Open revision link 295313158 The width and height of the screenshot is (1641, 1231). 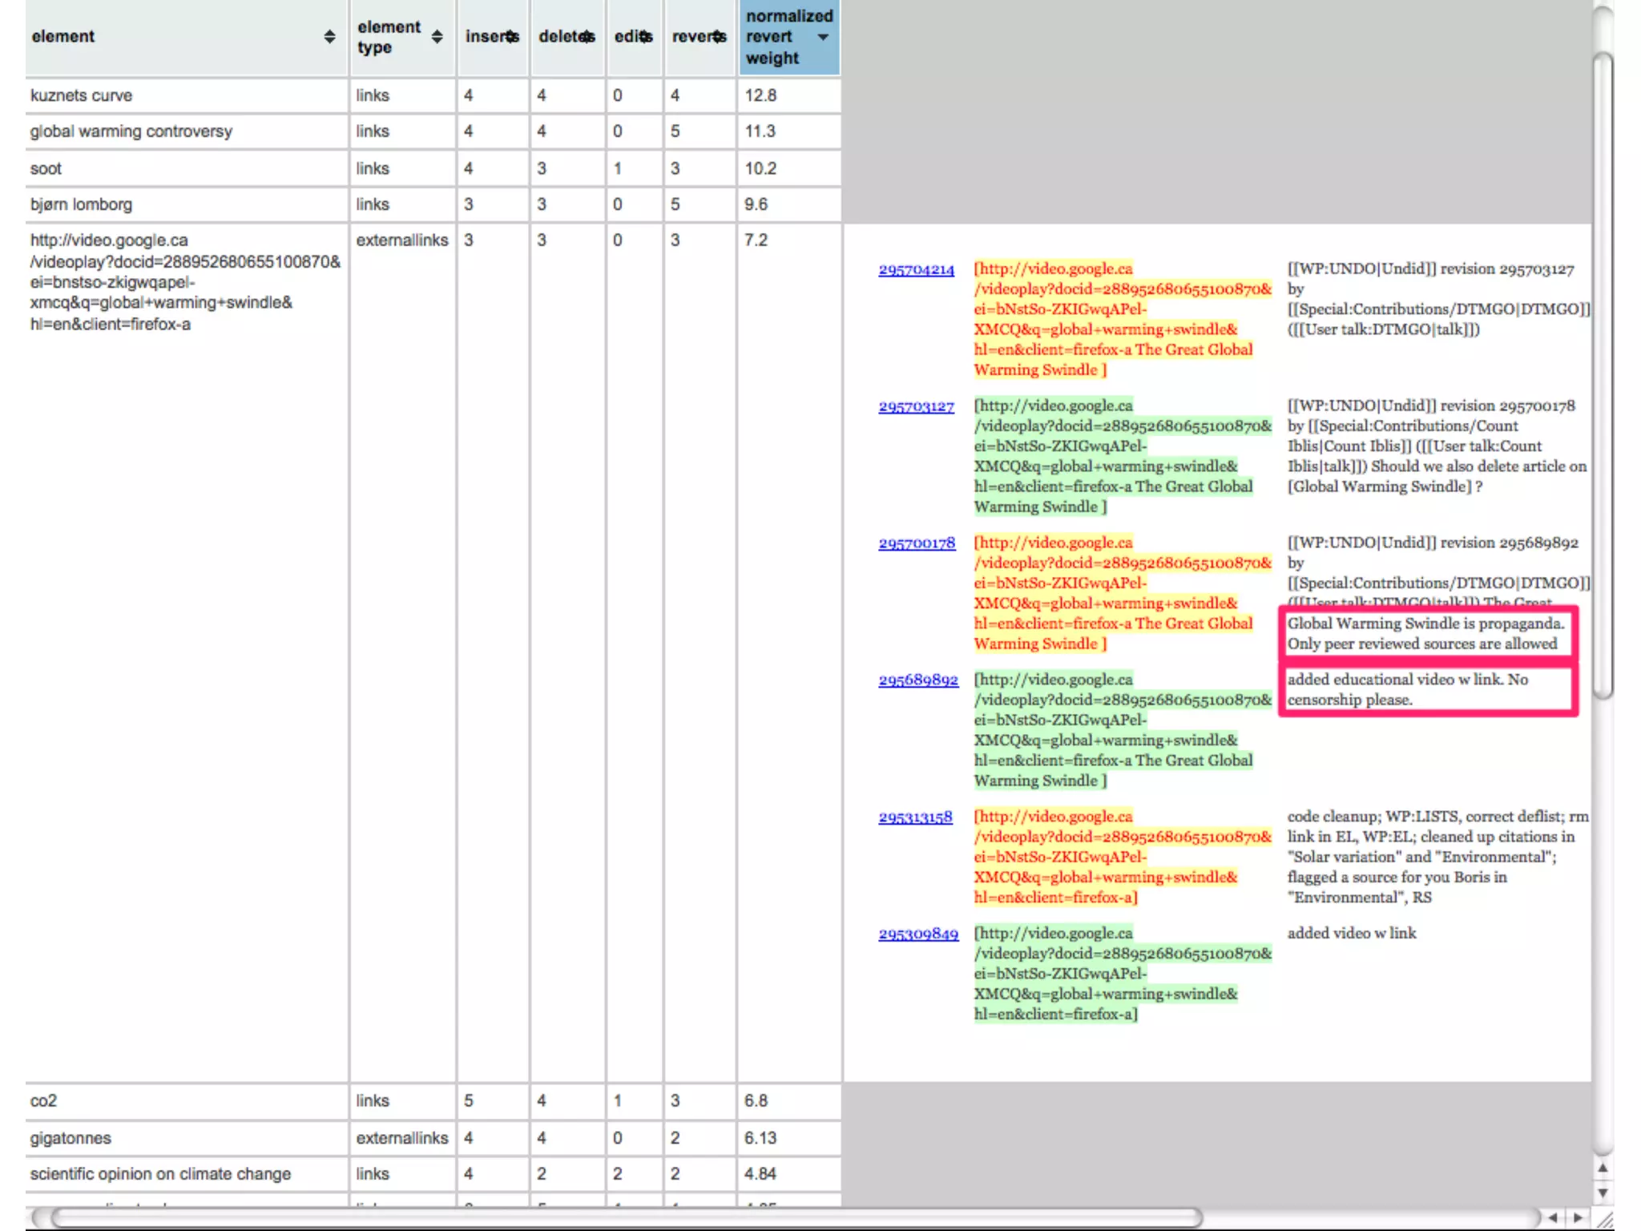(915, 817)
